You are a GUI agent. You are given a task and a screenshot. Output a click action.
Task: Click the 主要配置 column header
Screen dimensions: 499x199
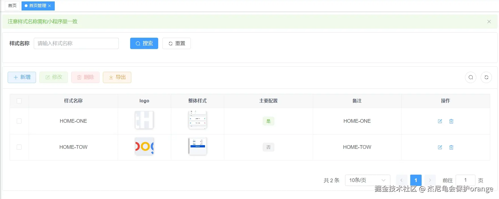click(268, 101)
